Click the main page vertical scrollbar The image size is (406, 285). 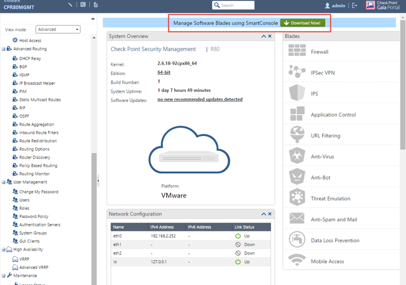click(x=403, y=85)
